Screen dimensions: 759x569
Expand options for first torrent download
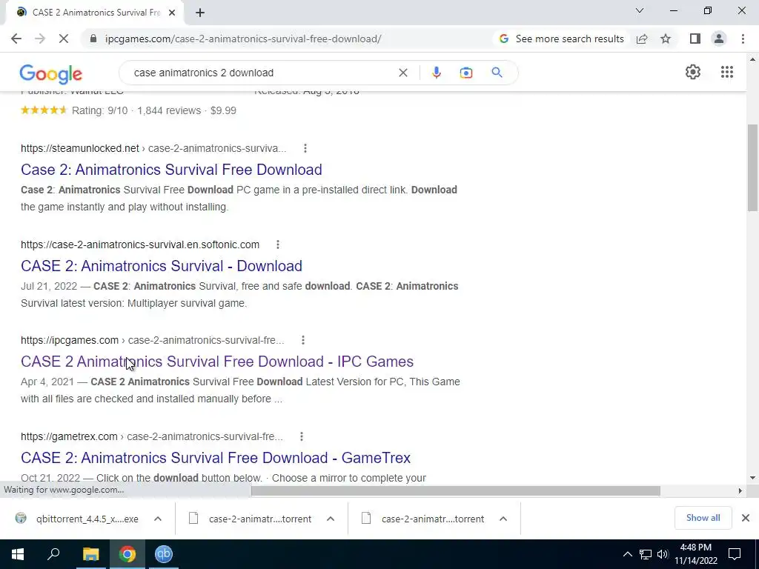pyautogui.click(x=330, y=519)
